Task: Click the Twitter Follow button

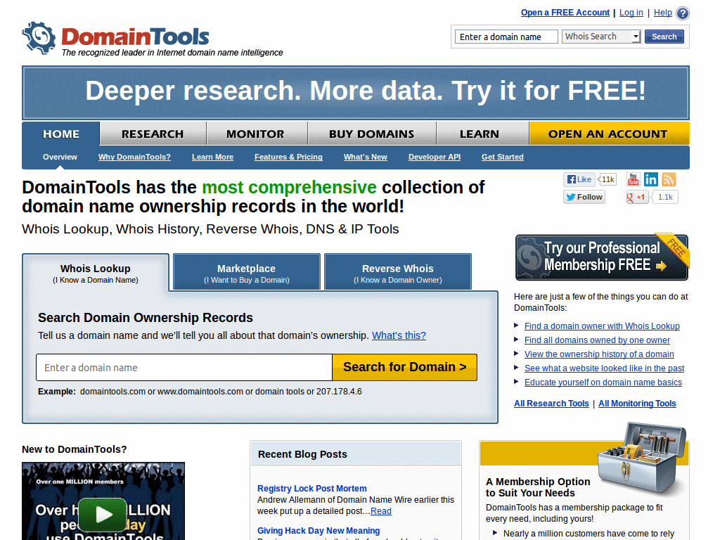Action: [584, 197]
